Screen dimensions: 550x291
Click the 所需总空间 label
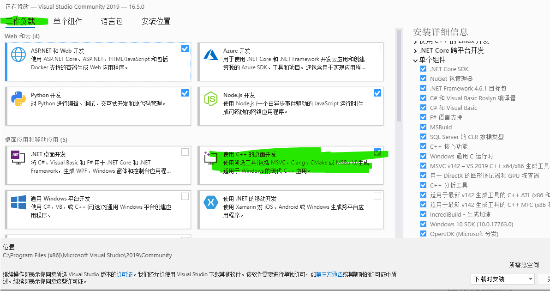point(524,265)
